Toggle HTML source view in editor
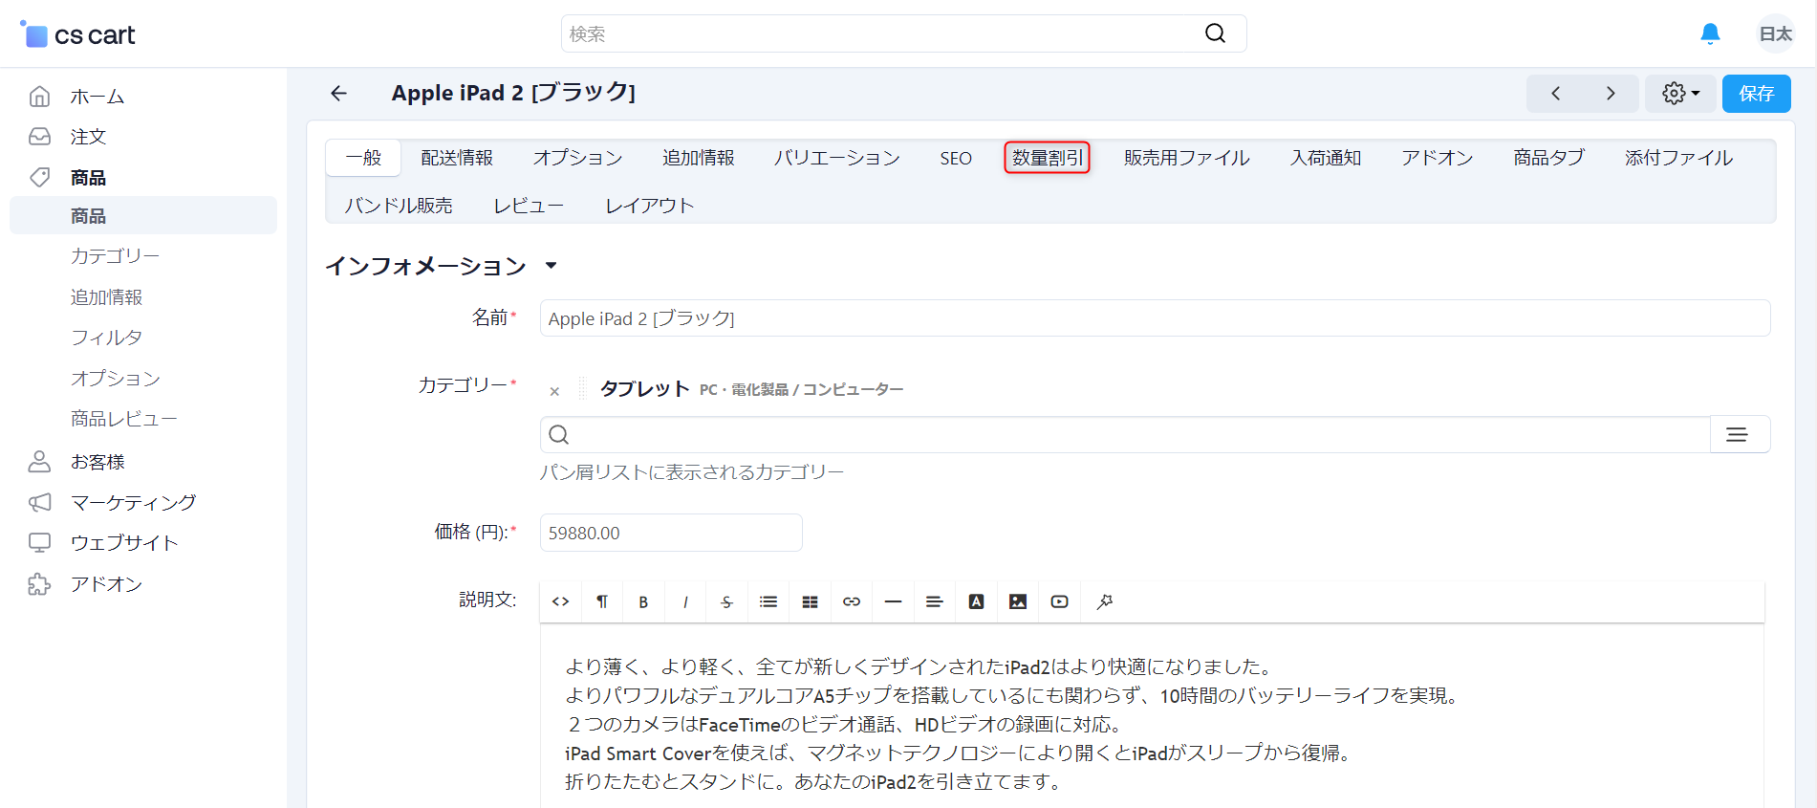 (x=561, y=601)
